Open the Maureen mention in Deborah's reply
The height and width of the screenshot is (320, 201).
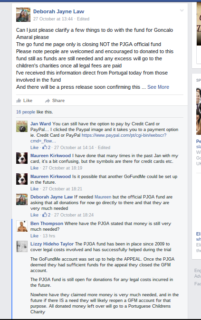tap(103, 197)
